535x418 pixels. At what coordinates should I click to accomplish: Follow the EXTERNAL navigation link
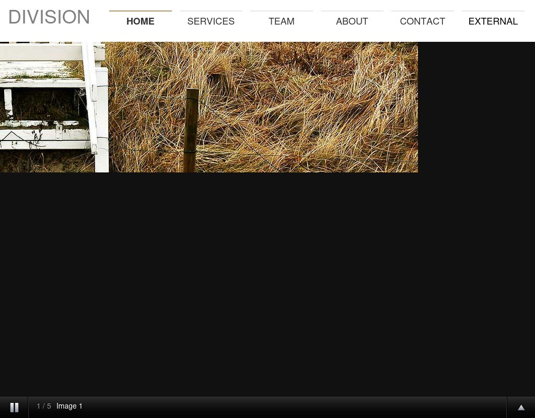coord(493,21)
